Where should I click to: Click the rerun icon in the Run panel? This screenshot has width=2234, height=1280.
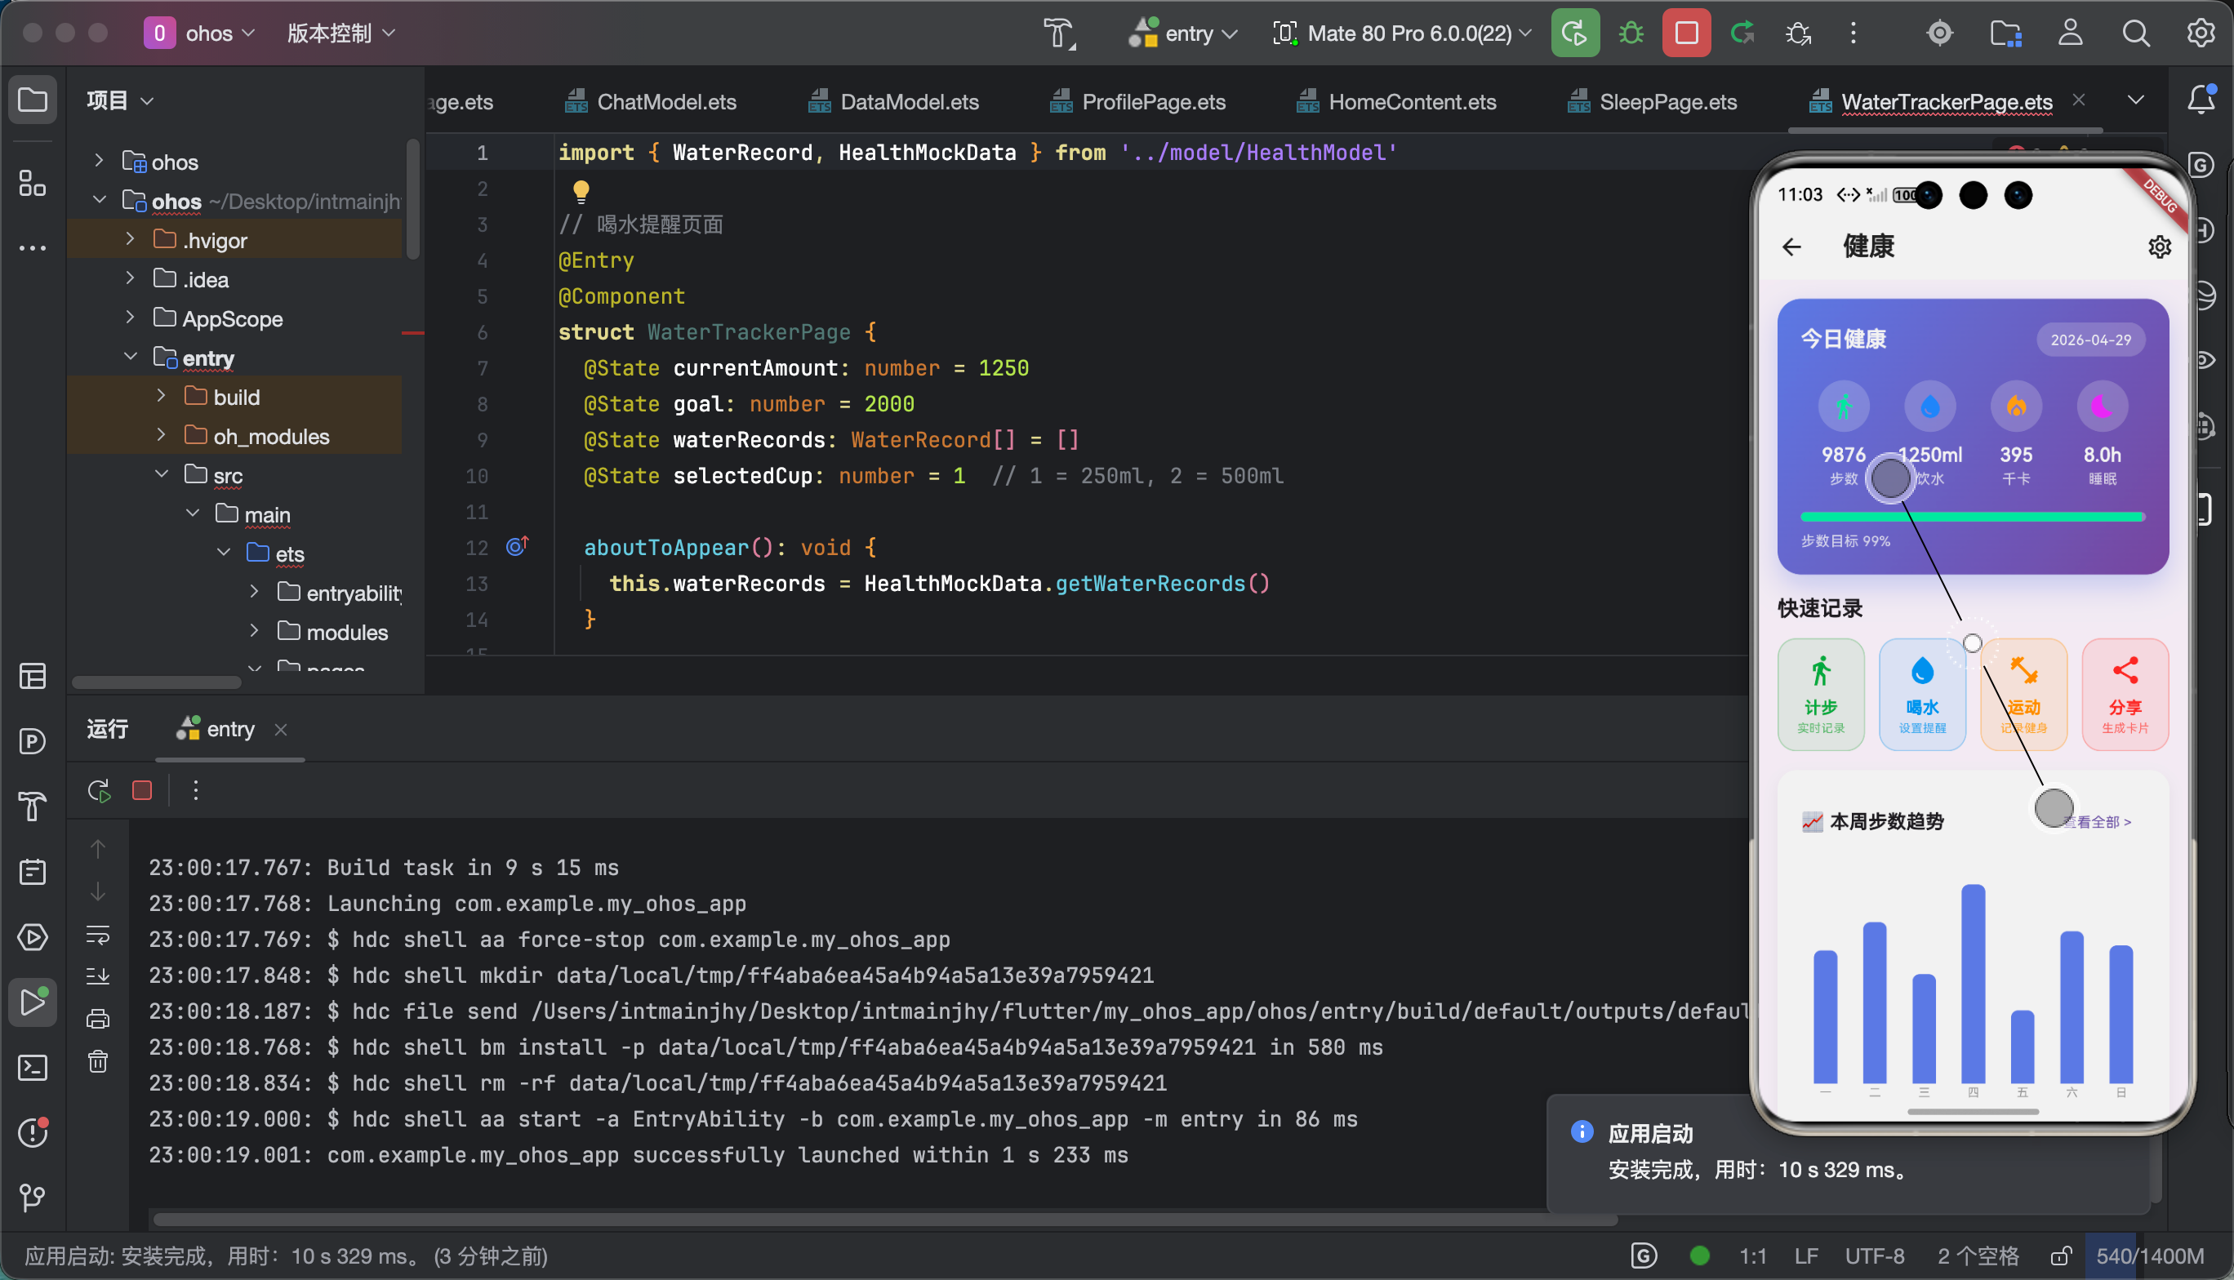pyautogui.click(x=99, y=790)
